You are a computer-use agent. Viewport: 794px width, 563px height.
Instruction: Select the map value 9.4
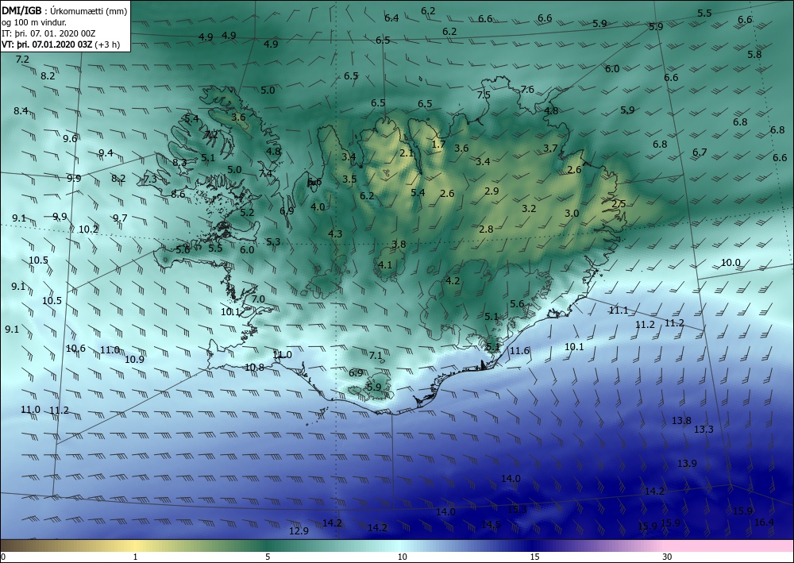pos(106,153)
